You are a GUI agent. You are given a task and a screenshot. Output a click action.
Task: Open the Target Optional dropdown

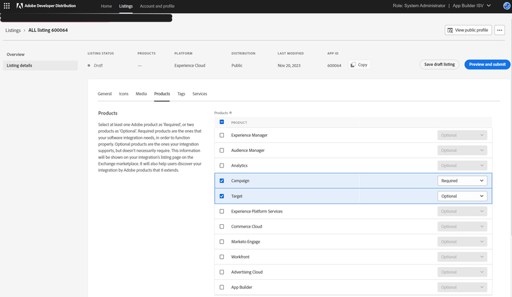(x=462, y=196)
